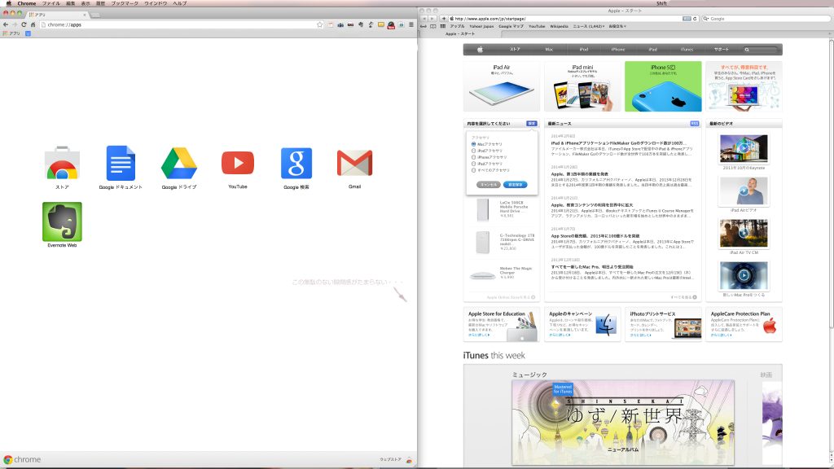
Task: Open the ヘルプ menu in the menu bar
Action: [x=180, y=3]
